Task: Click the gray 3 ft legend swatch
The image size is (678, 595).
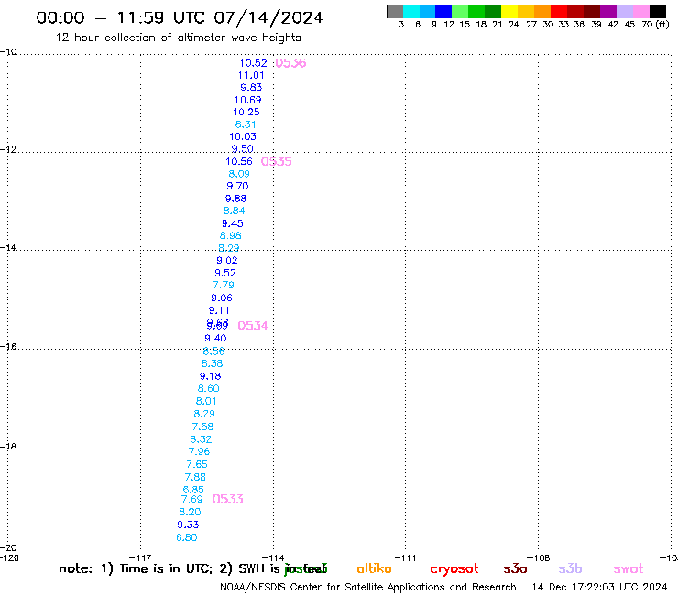Action: (x=395, y=12)
